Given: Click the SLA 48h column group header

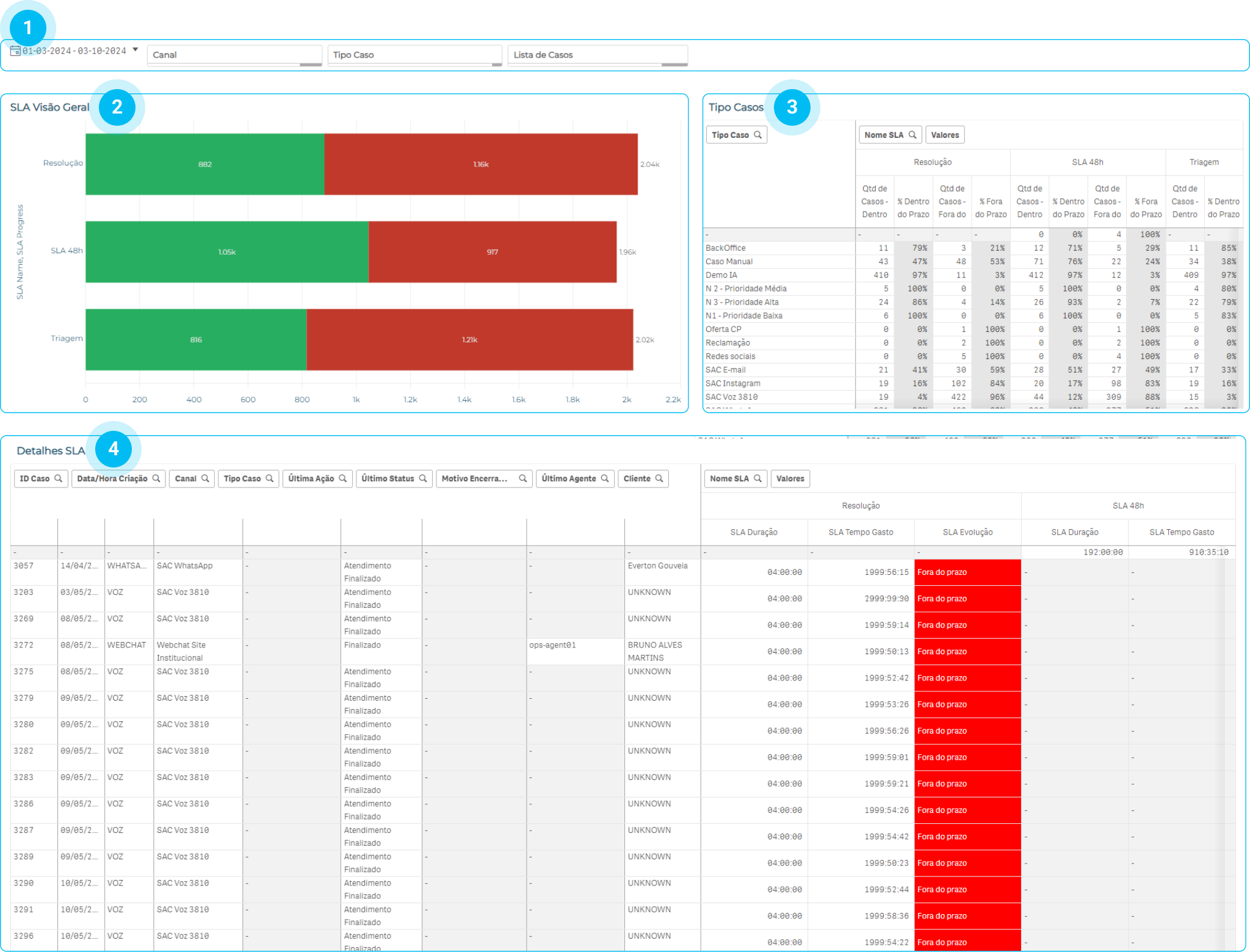Looking at the screenshot, I should coord(1088,162).
